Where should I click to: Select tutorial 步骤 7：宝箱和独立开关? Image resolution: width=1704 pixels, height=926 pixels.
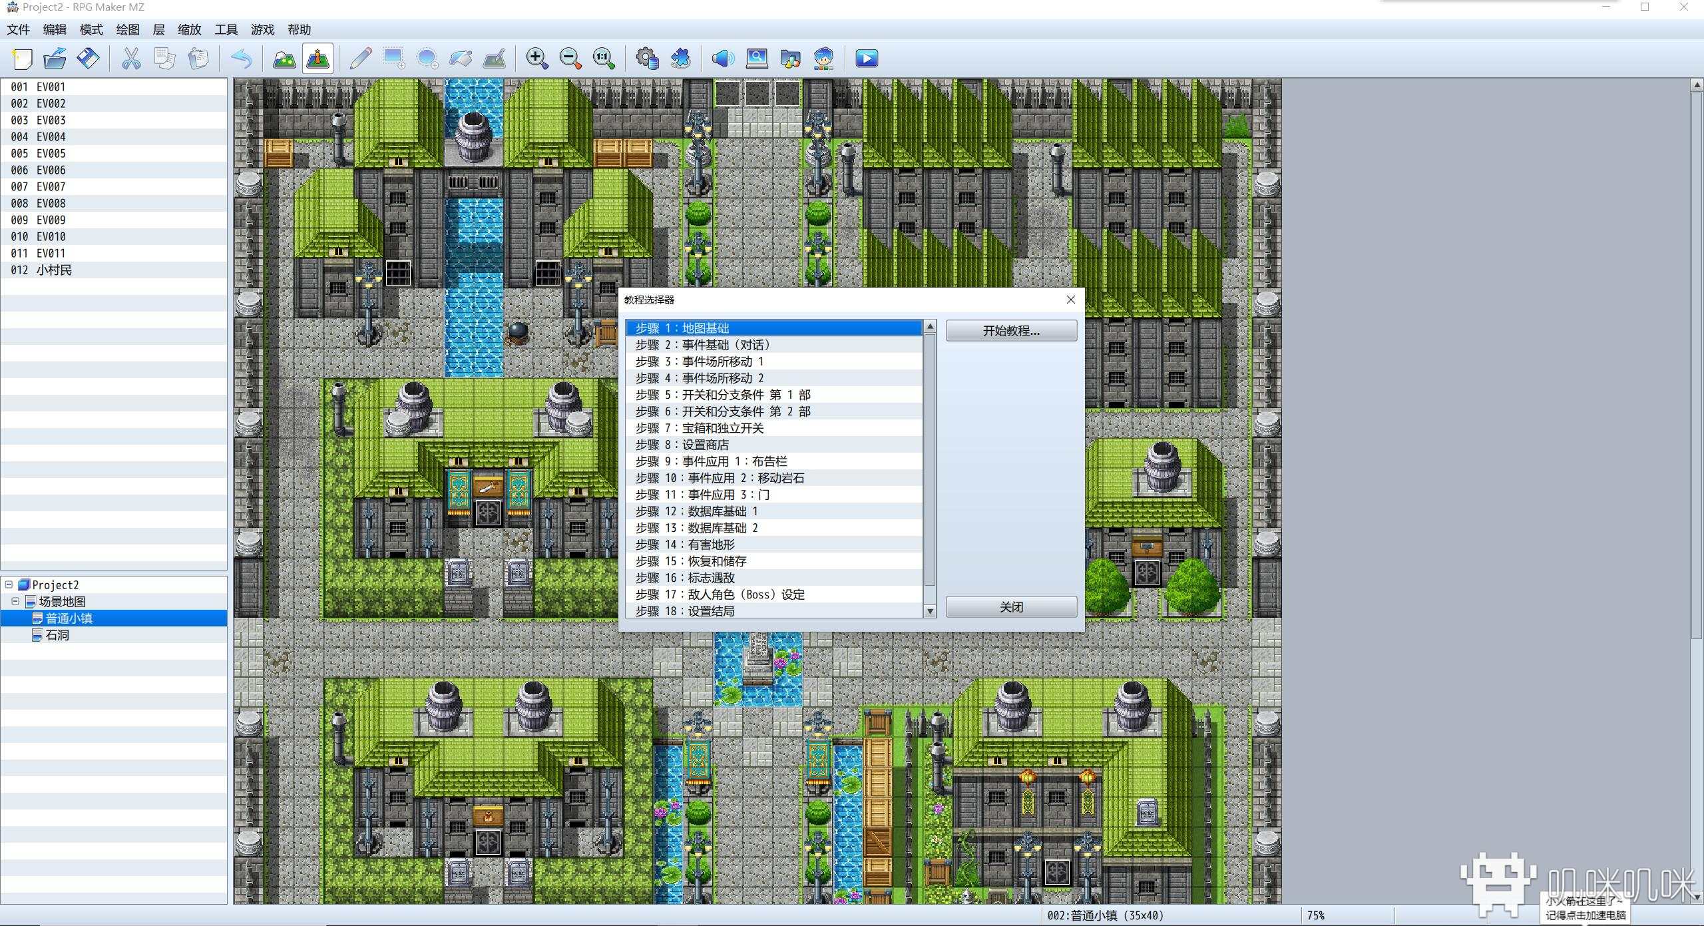coord(773,428)
